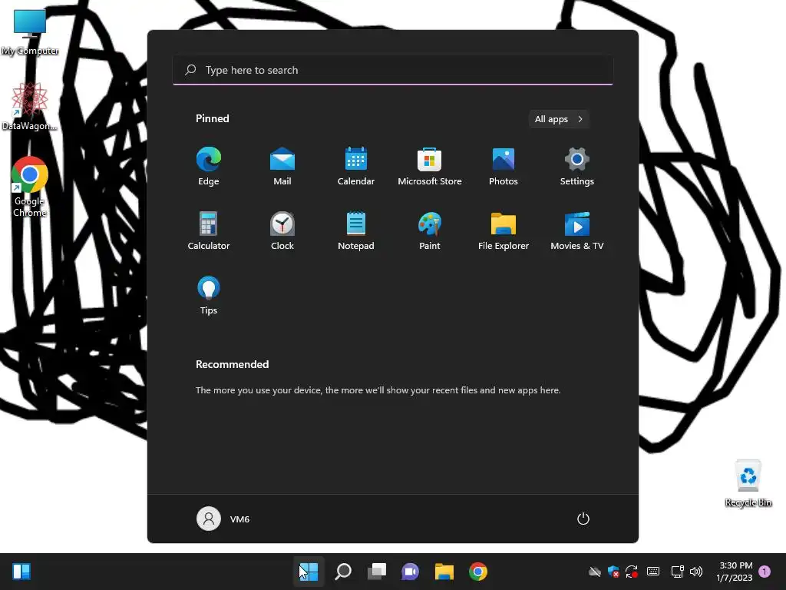Open taskbar Search
The width and height of the screenshot is (786, 590).
tap(343, 572)
